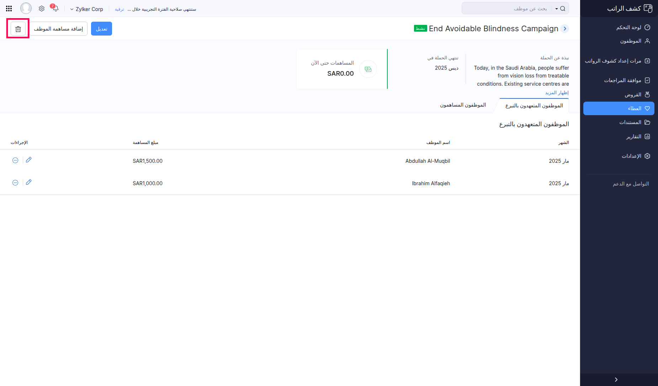Click the blue تعديل button

[x=101, y=29]
